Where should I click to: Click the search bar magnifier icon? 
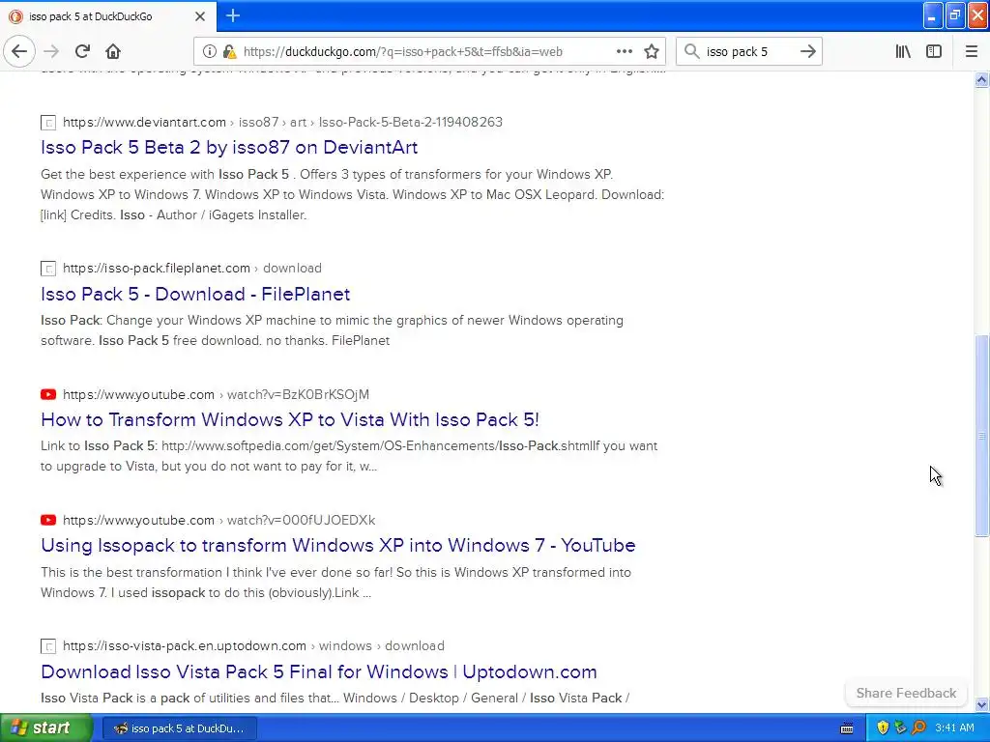point(692,51)
